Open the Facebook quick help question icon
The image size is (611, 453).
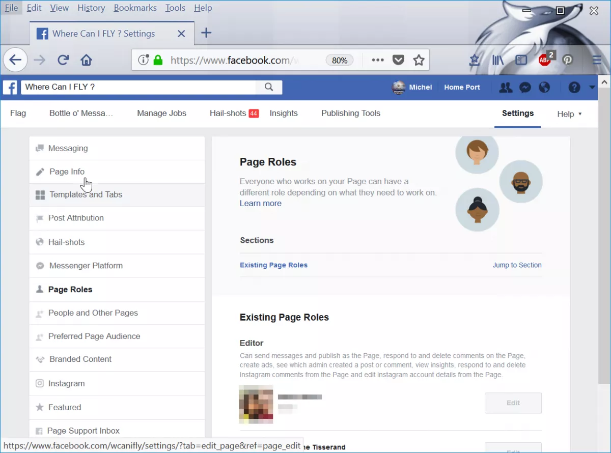pyautogui.click(x=574, y=88)
